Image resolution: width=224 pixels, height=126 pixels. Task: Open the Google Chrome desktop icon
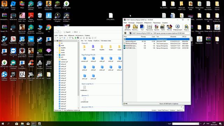coord(49,28)
